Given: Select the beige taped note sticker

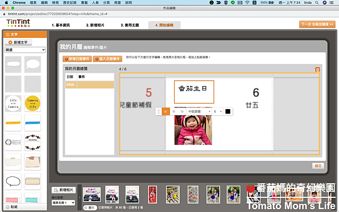Looking at the screenshot, I should [x=33, y=162].
